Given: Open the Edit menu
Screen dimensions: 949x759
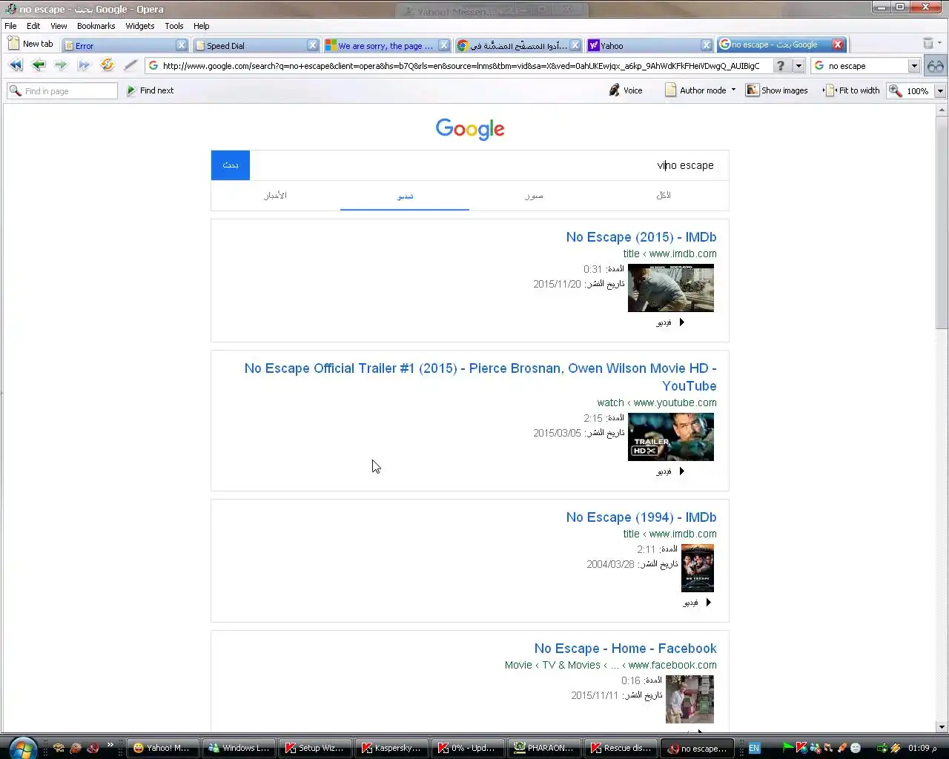Looking at the screenshot, I should click(x=33, y=26).
